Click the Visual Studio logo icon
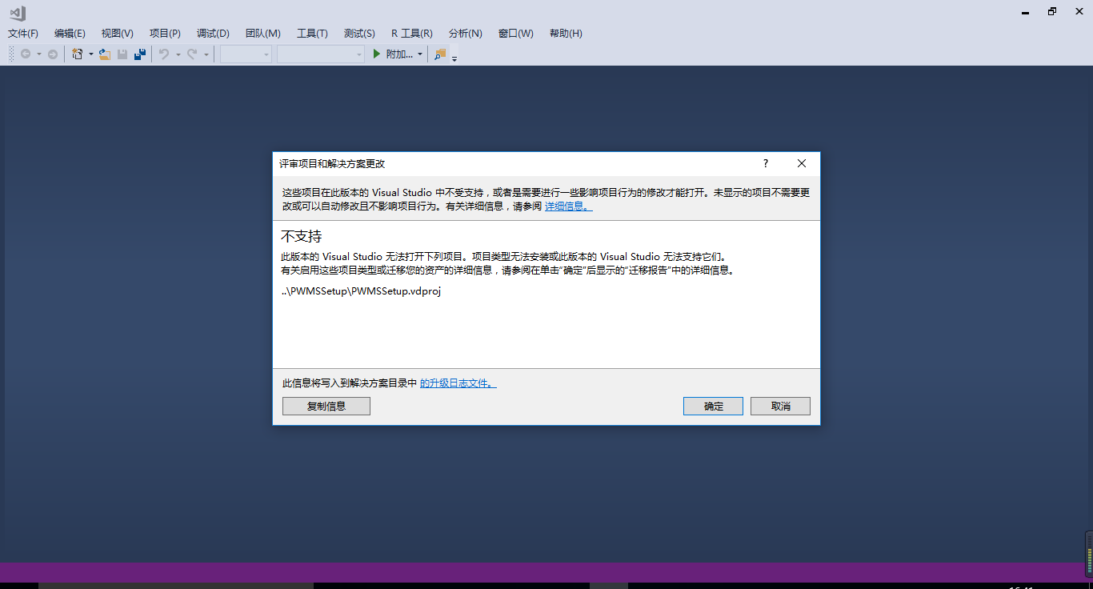1093x589 pixels. pyautogui.click(x=18, y=13)
